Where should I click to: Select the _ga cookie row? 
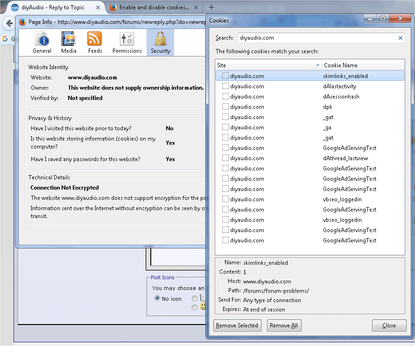(310, 127)
